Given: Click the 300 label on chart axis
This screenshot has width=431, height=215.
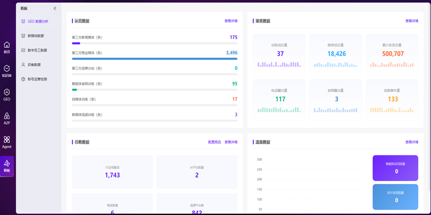Looking at the screenshot, I should [x=259, y=160].
